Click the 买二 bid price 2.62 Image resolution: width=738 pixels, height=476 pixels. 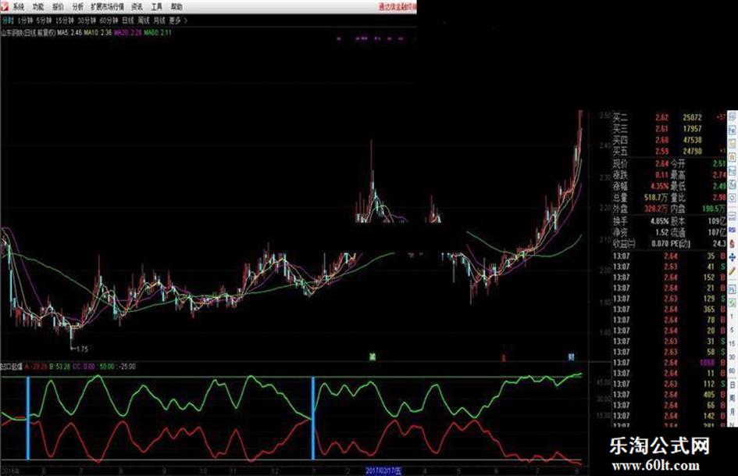click(x=661, y=118)
